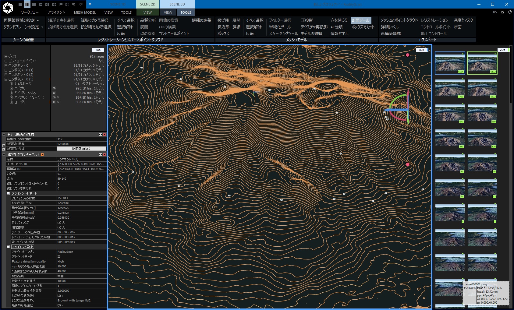Click 穴を閉じる in mesh tools
This screenshot has height=310, width=514.
coord(339,20)
